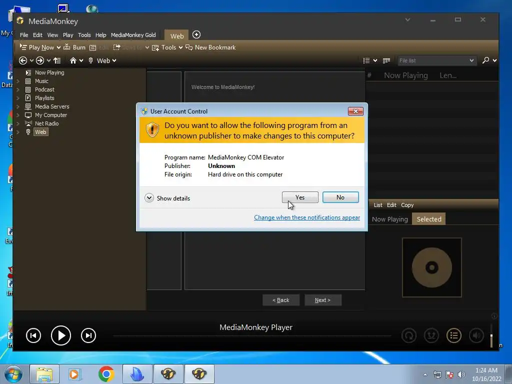Select Podcast in the tree
512x384 pixels.
point(44,89)
